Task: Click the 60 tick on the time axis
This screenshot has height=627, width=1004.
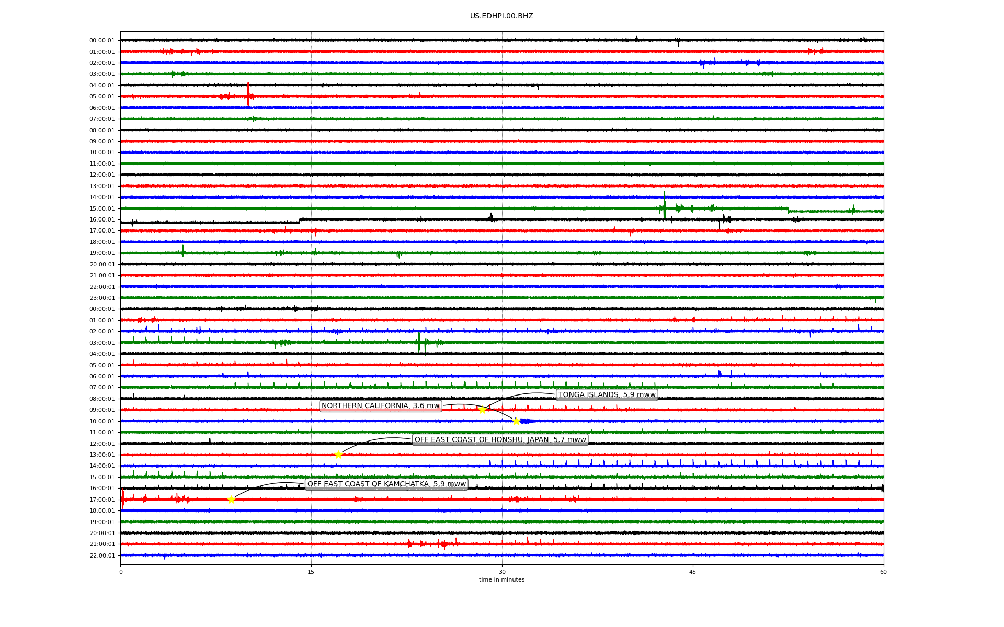Action: [x=883, y=572]
